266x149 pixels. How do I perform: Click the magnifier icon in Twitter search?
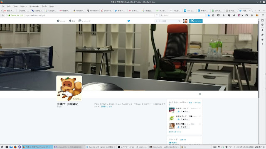(179, 21)
